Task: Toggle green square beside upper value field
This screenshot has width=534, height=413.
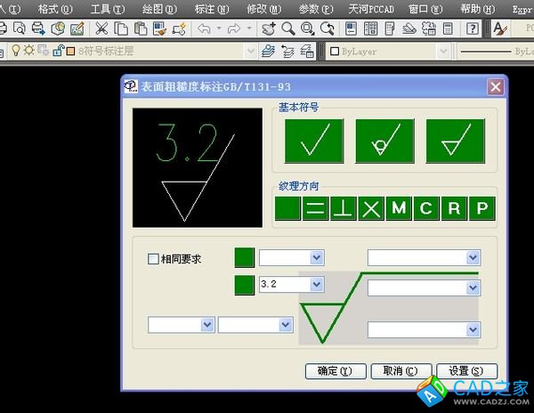Action: click(244, 258)
